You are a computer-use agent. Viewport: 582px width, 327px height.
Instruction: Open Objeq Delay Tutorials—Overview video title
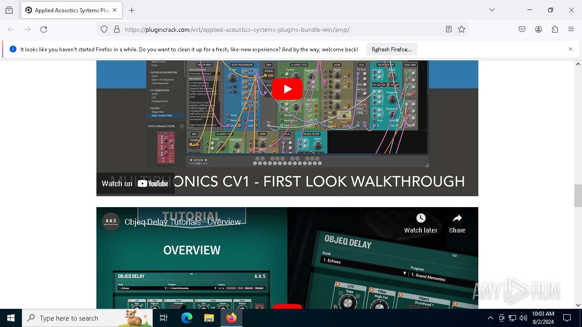183,222
